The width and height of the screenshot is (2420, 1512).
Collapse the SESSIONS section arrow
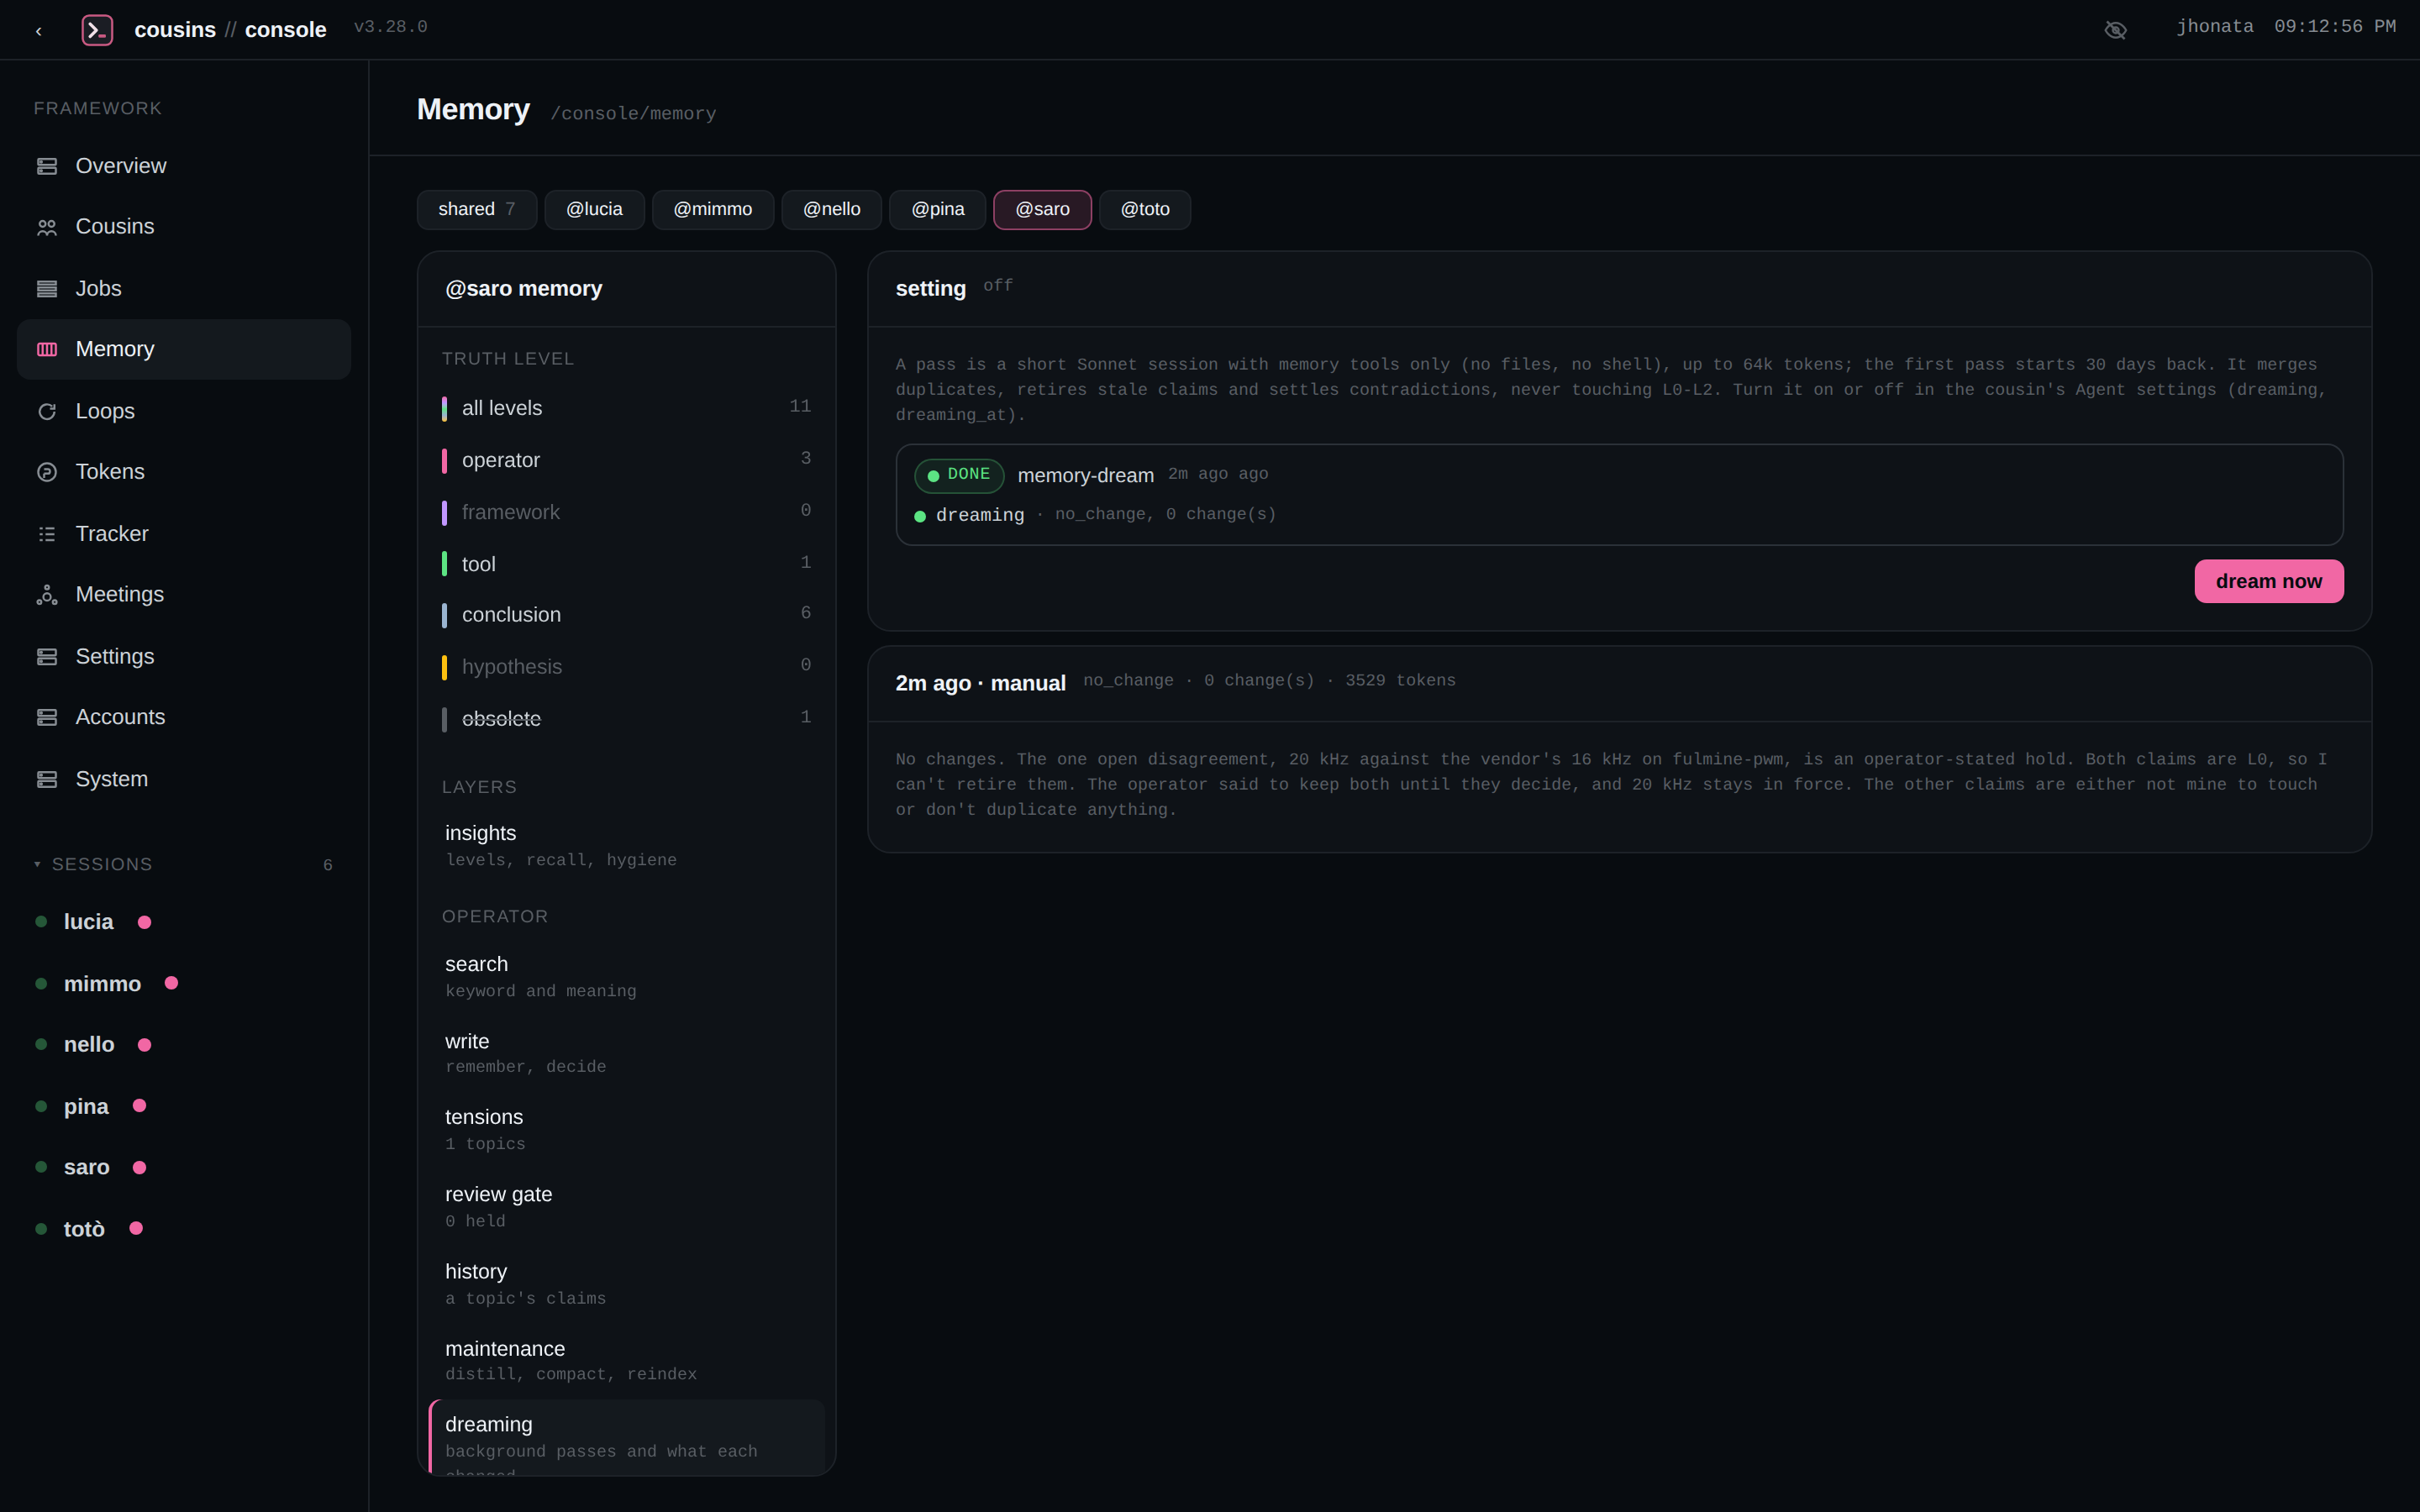[x=37, y=864]
